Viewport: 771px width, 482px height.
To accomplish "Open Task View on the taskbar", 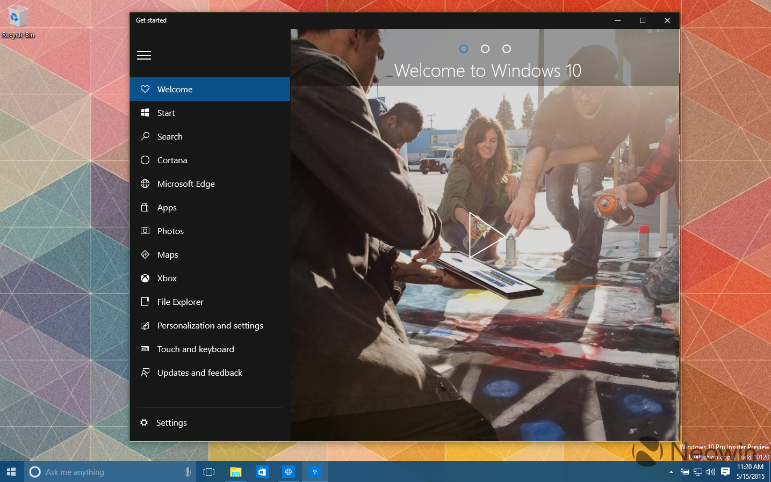I will [209, 472].
